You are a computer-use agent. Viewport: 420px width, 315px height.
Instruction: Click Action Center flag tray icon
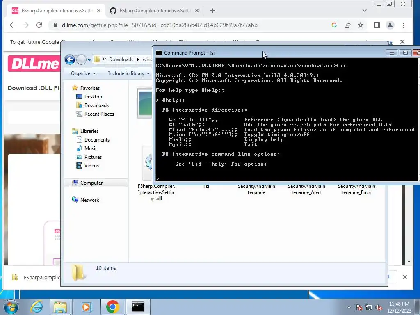coord(359,307)
